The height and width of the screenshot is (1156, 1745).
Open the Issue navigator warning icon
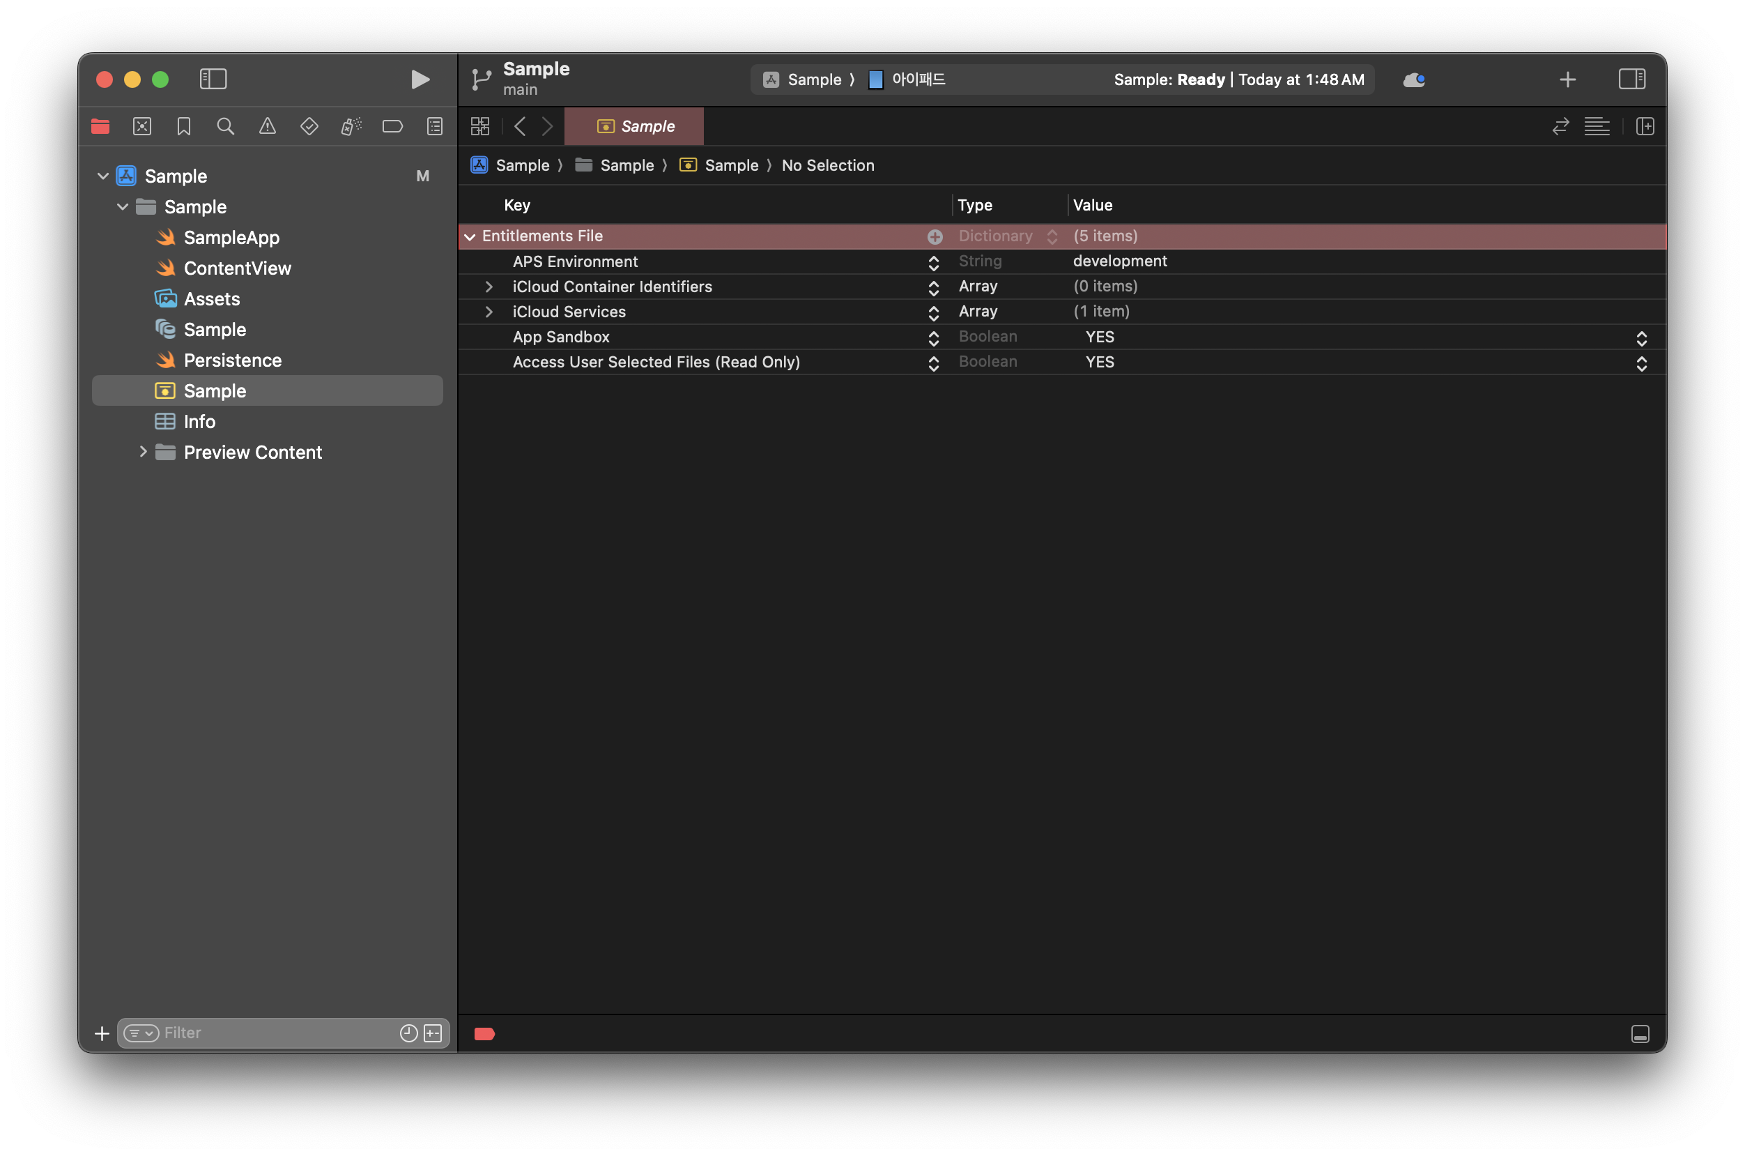click(x=268, y=127)
